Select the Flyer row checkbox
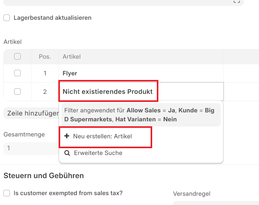Screen dimensions: 259x205 [x=18, y=73]
